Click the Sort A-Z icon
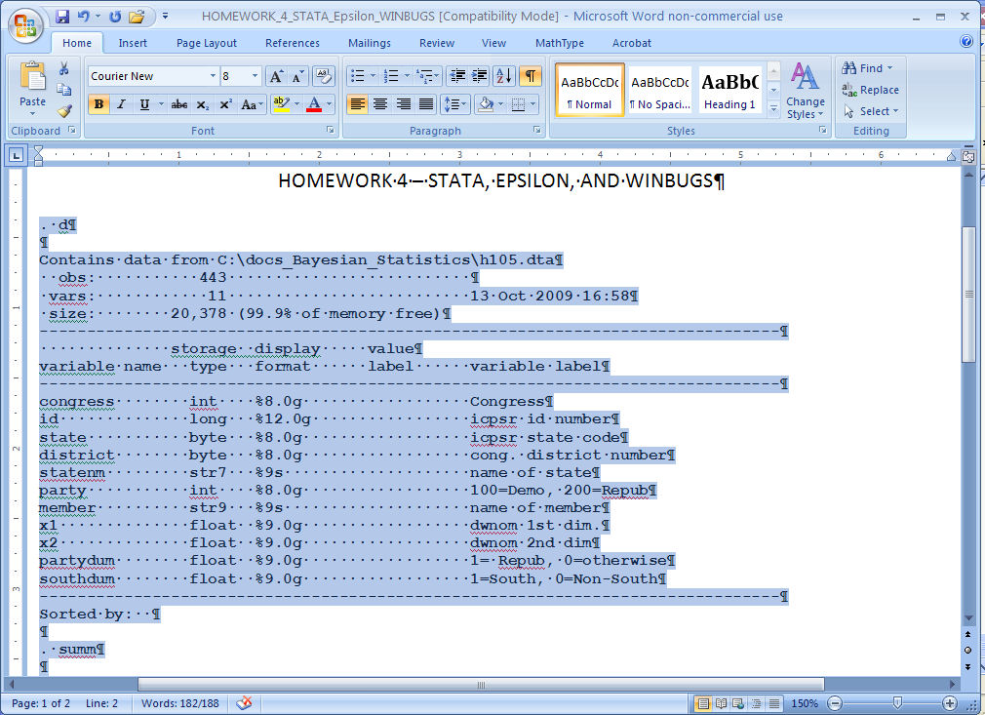This screenshot has height=715, width=985. pos(503,76)
